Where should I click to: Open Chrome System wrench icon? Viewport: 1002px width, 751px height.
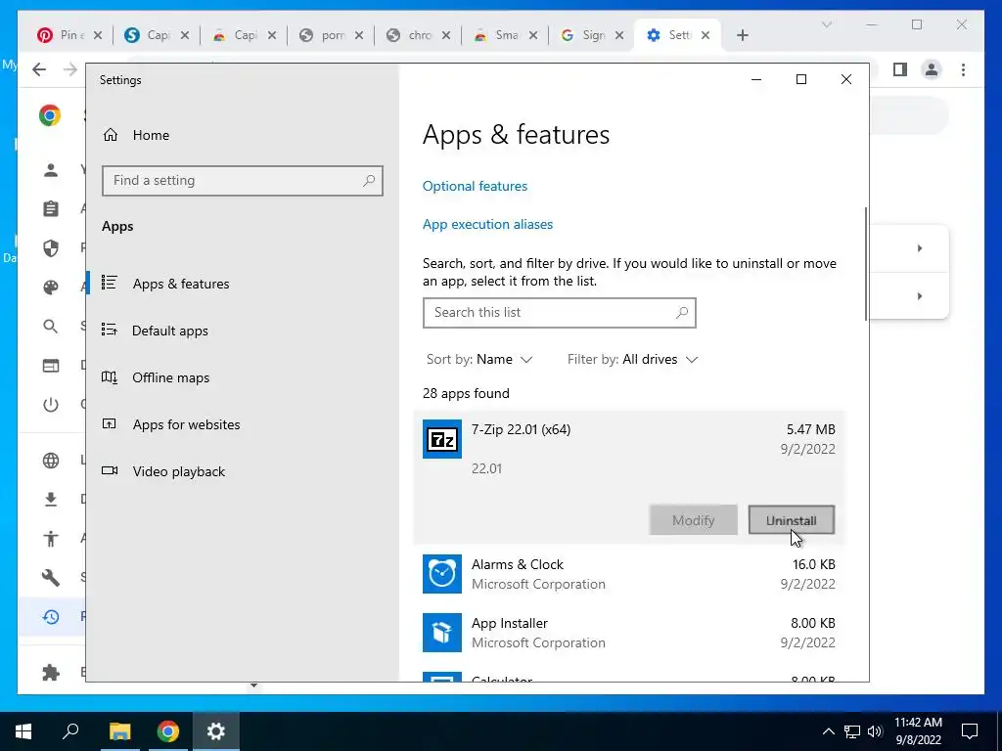tap(51, 578)
